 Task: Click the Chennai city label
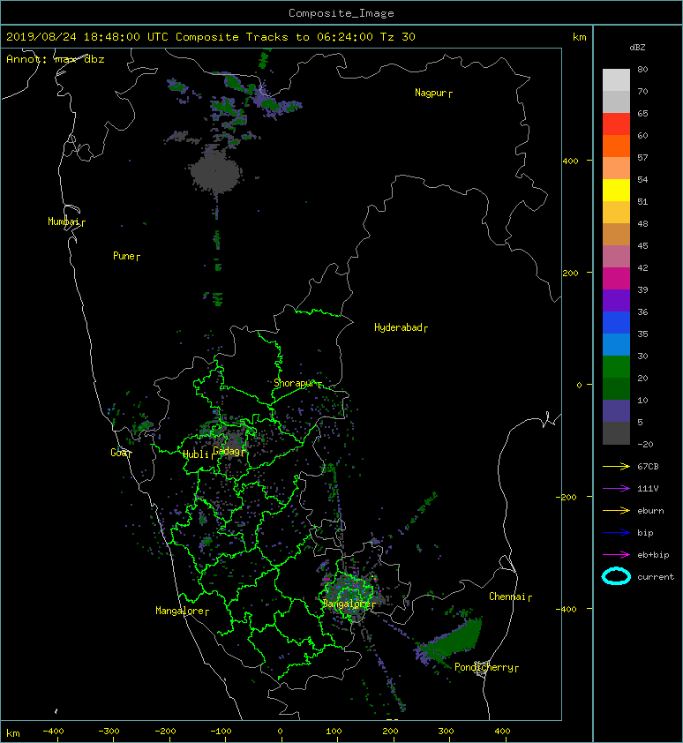507,597
